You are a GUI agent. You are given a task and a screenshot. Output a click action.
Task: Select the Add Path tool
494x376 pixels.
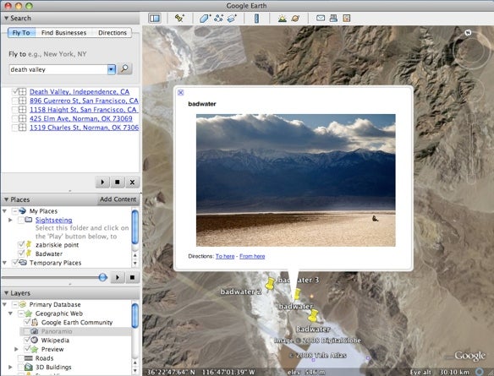point(218,19)
